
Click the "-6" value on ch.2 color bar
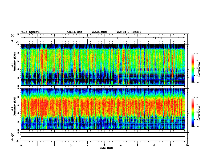[x=197, y=98]
